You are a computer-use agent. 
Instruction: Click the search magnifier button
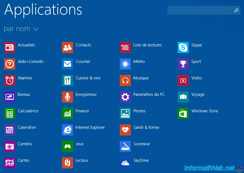point(236,10)
